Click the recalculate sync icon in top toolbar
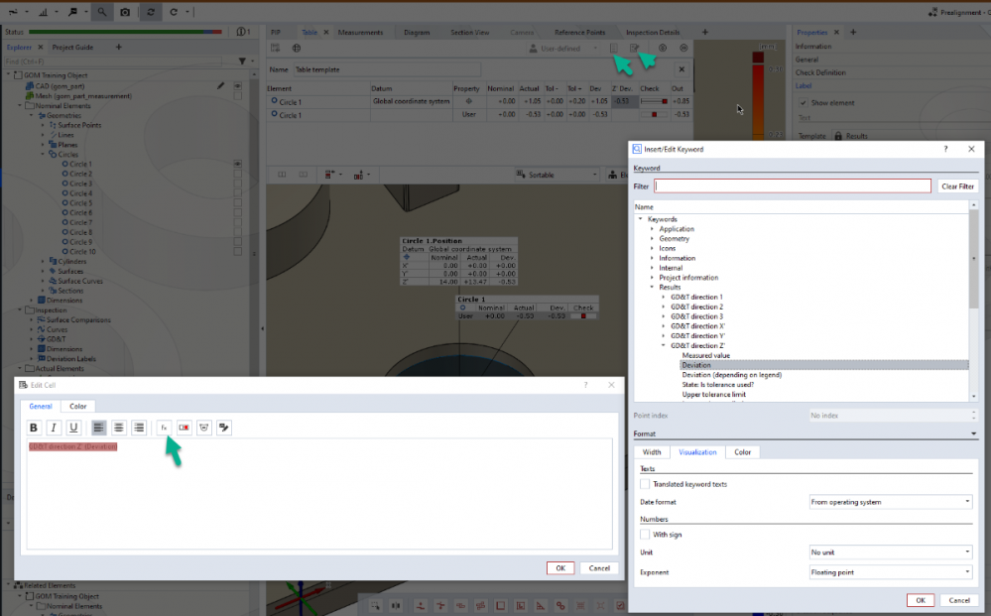The height and width of the screenshot is (616, 991). [151, 12]
